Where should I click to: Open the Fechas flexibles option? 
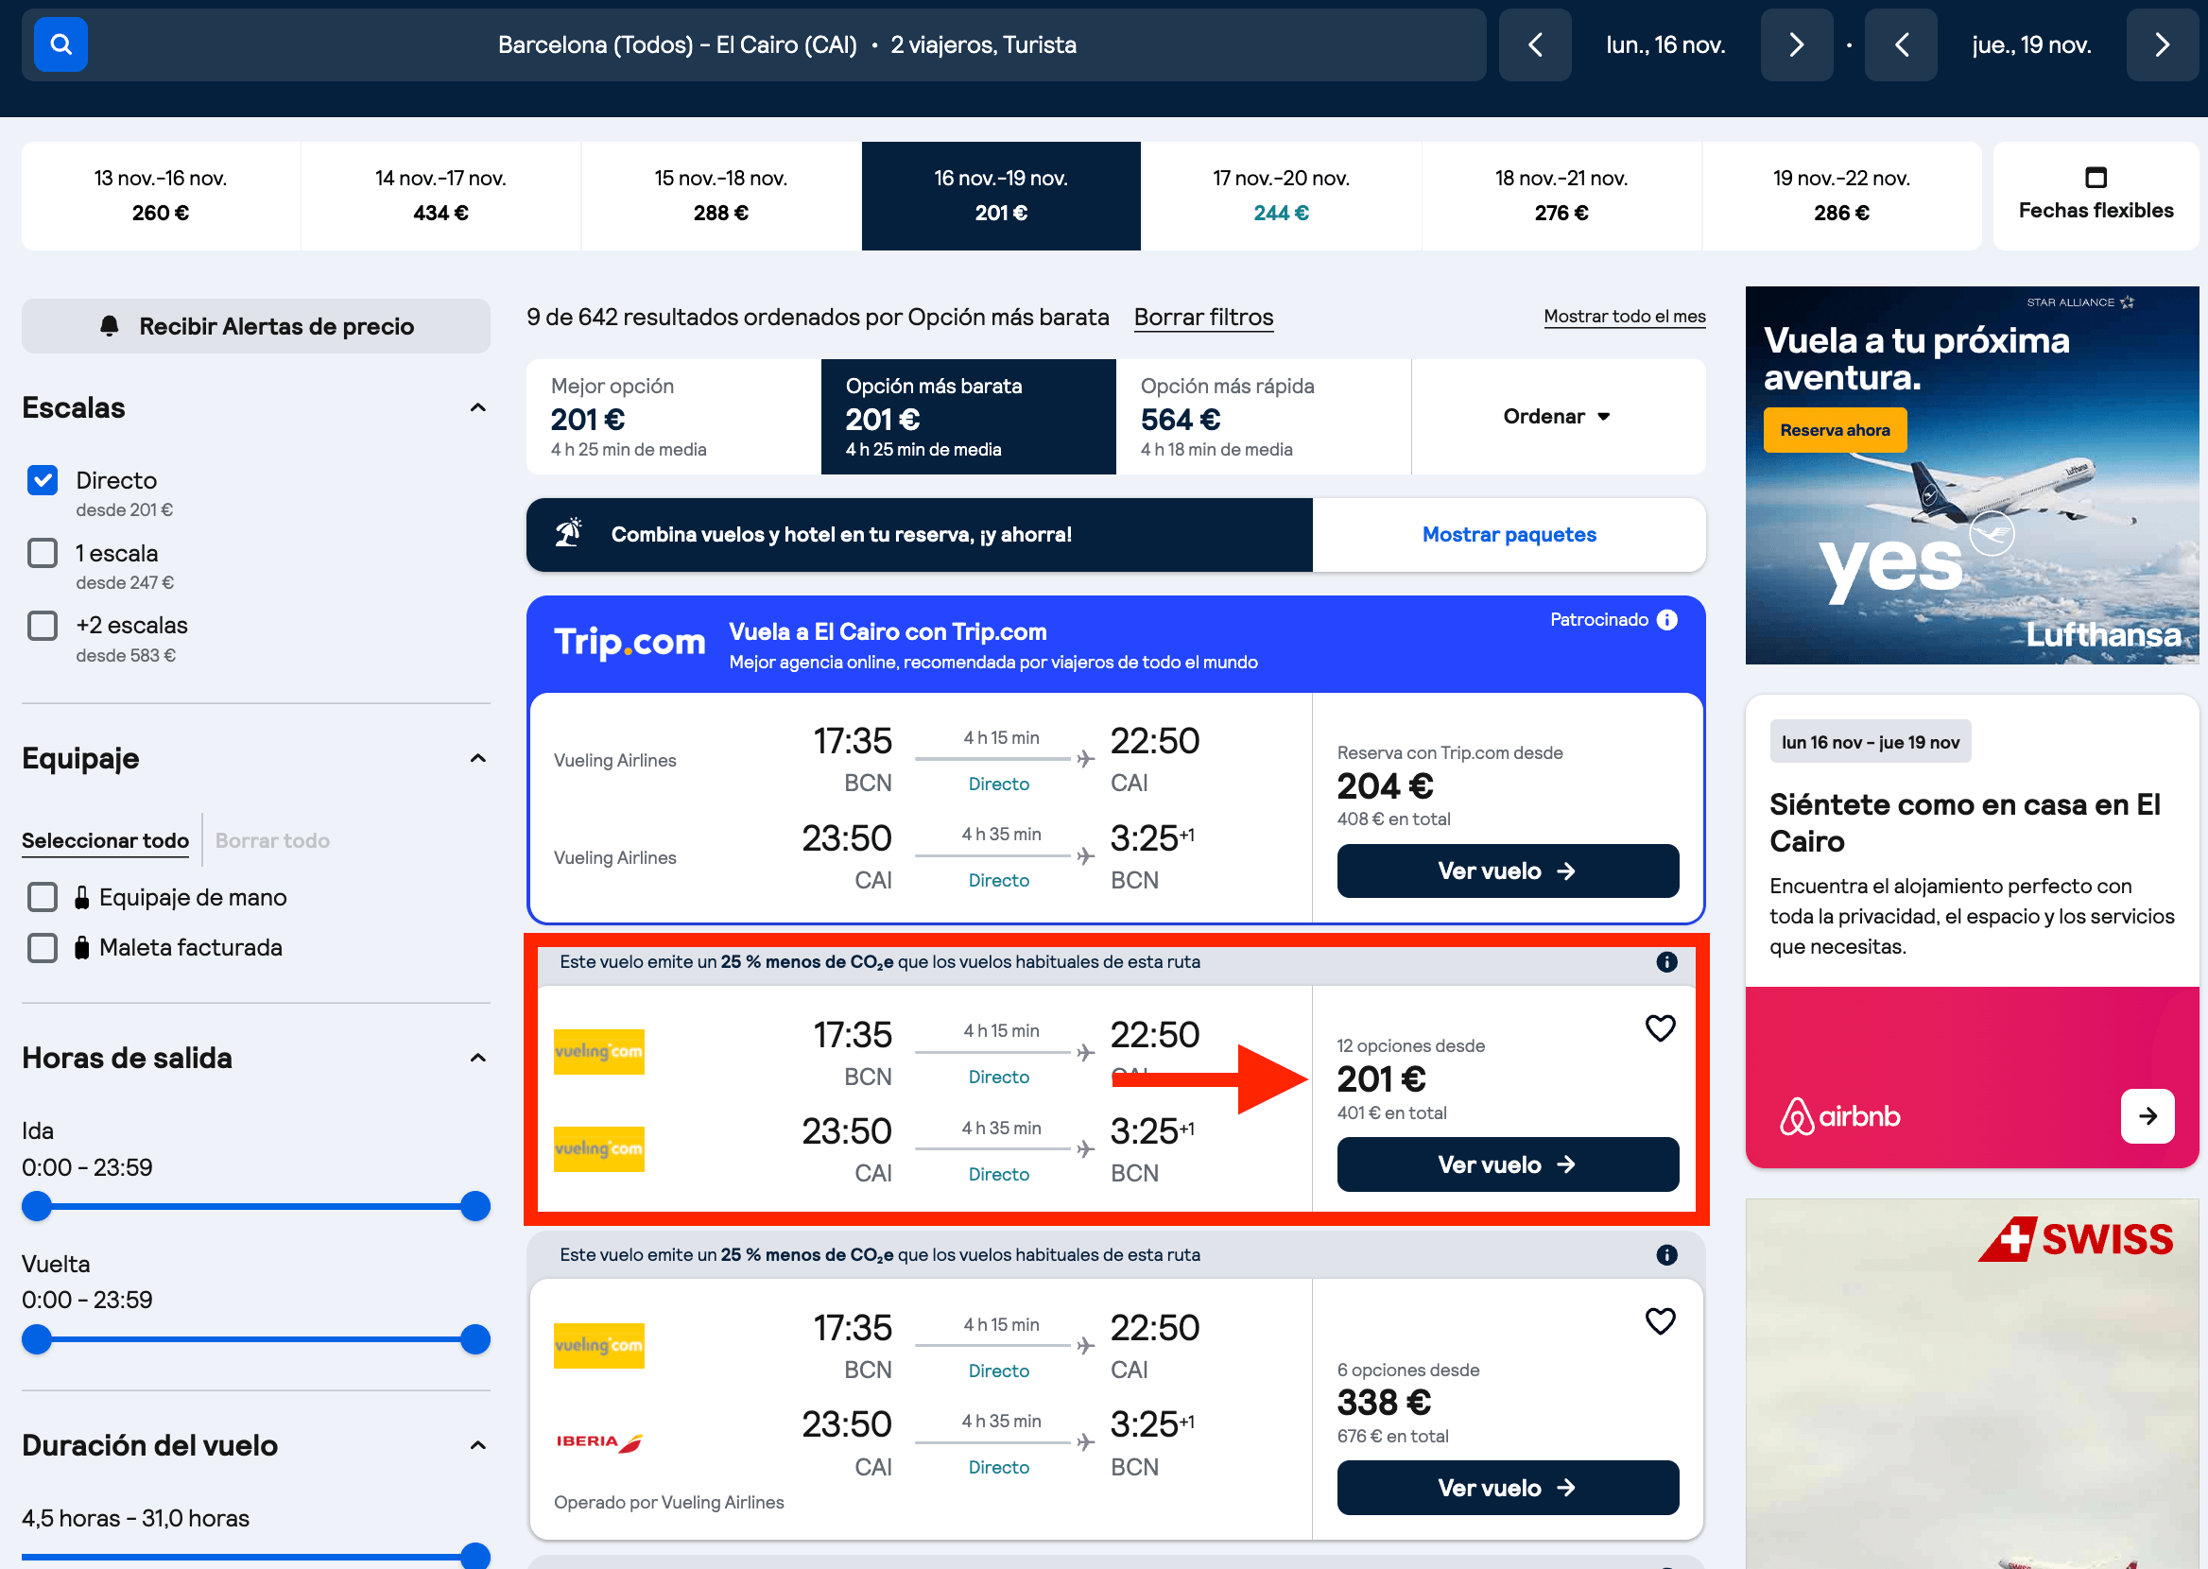pos(2096,197)
